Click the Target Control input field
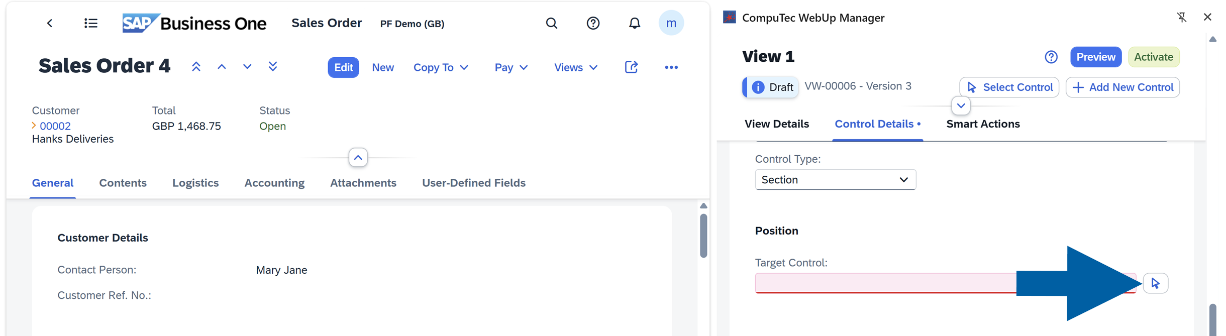 [945, 283]
